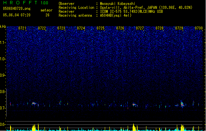Click the Receiving Location label
Screen dimensions: 206x131
pos(76,8)
